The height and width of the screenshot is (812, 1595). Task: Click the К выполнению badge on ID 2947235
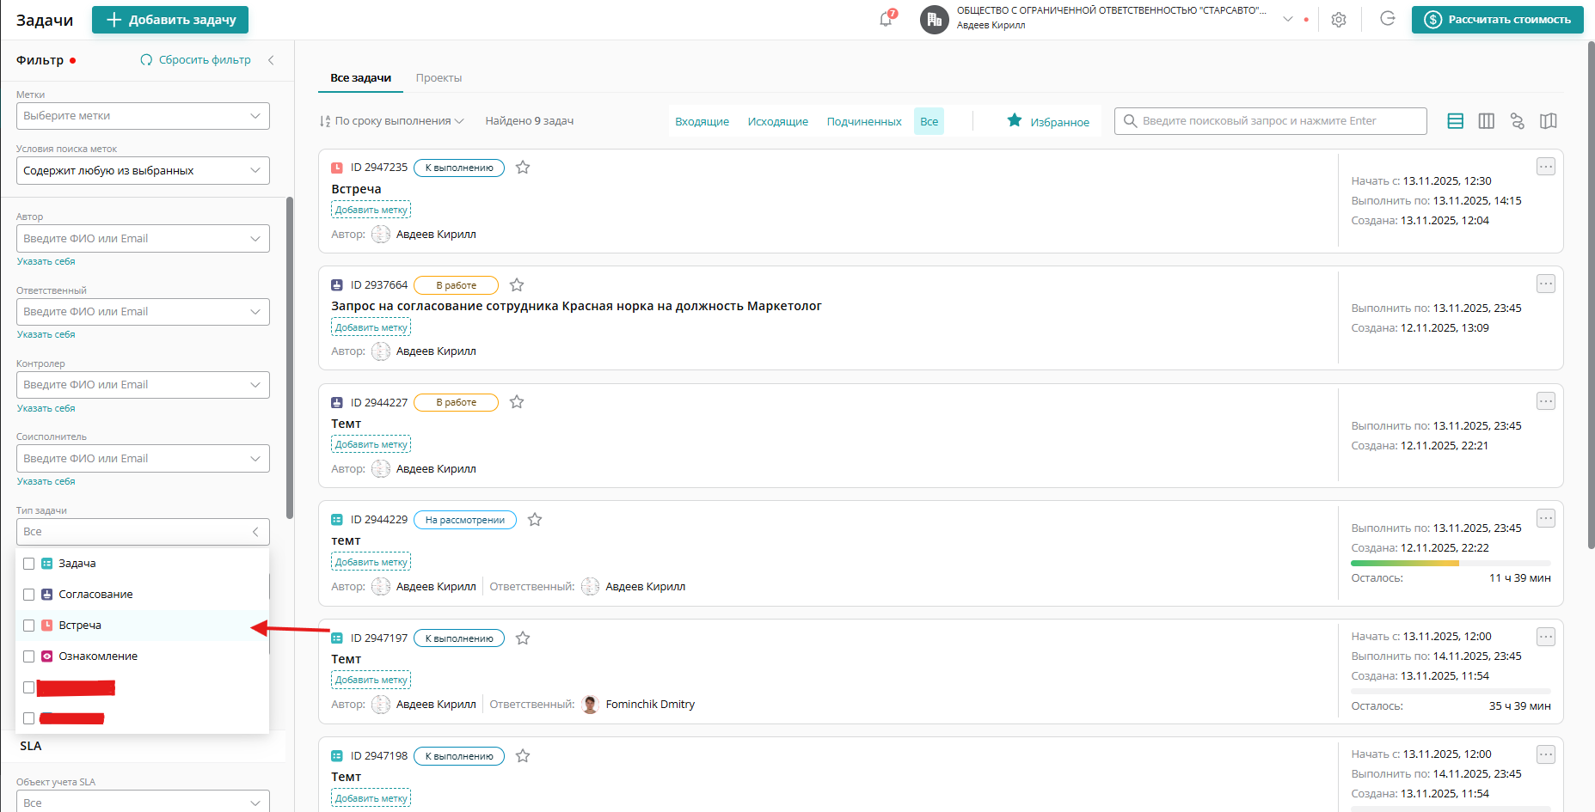(x=459, y=168)
